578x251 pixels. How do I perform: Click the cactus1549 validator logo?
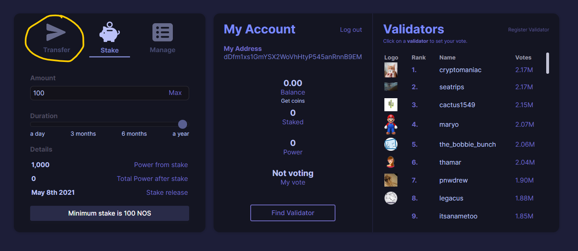tap(391, 105)
